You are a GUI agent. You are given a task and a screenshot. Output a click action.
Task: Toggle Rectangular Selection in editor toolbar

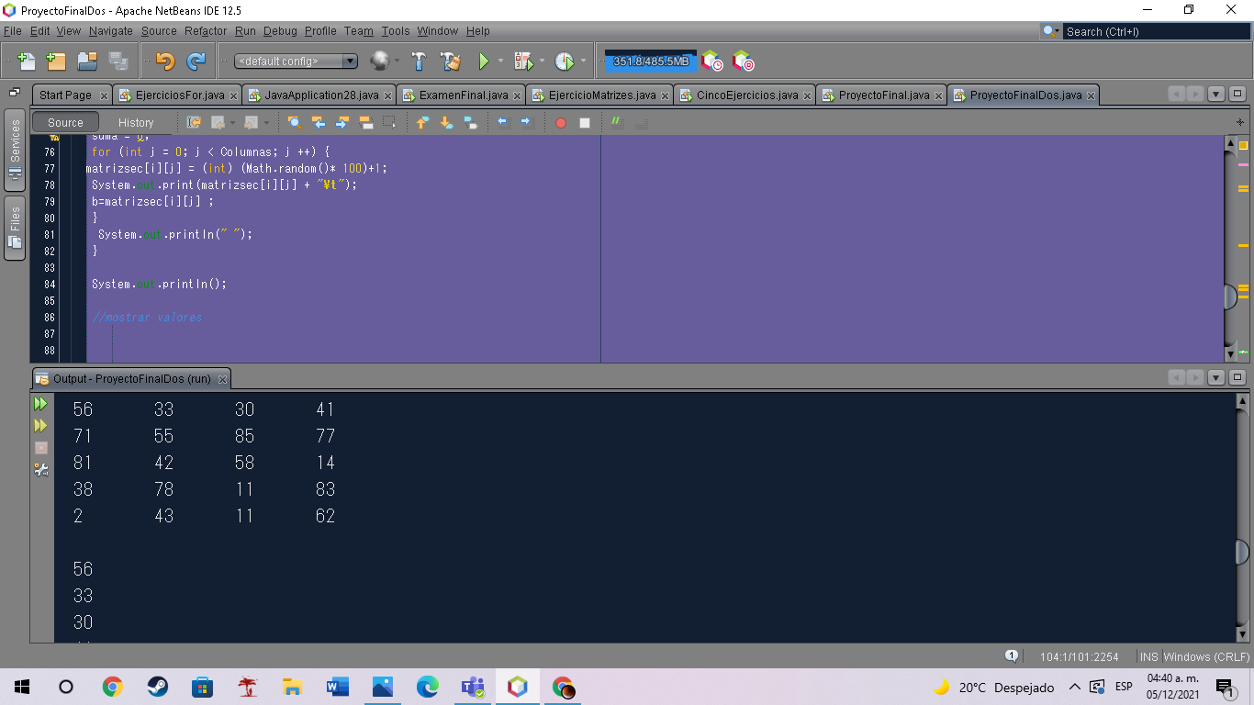click(x=389, y=122)
